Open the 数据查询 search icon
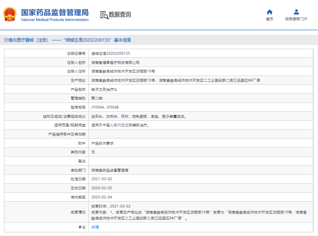This screenshot has width=318, height=236. [104, 15]
